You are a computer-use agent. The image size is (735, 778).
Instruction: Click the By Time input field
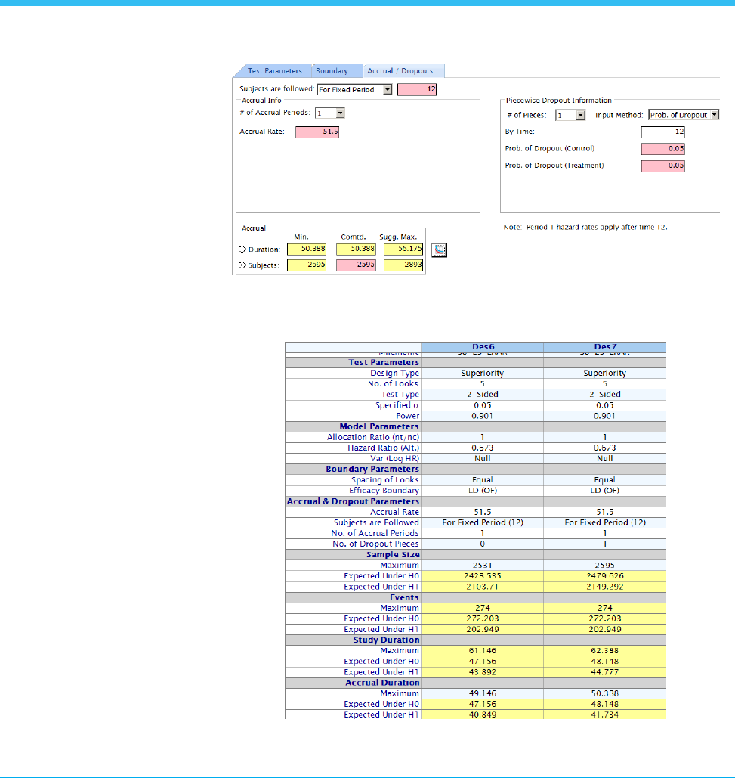[x=663, y=132]
